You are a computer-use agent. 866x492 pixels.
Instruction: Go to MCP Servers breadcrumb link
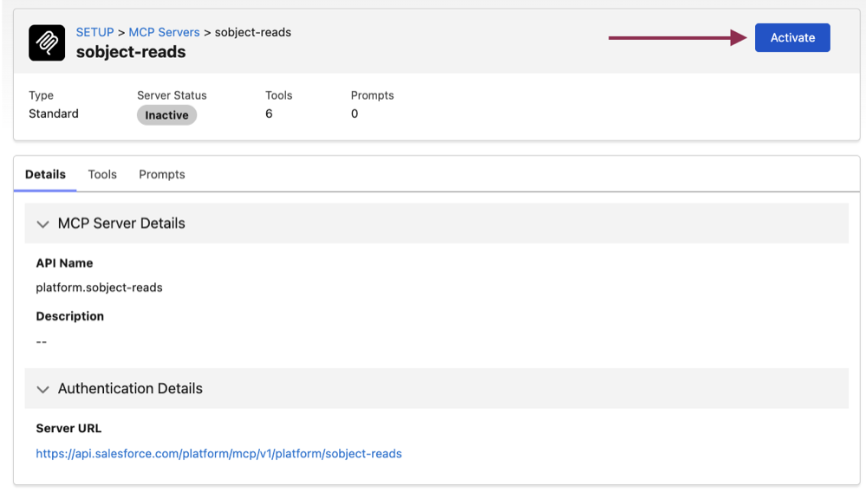164,33
